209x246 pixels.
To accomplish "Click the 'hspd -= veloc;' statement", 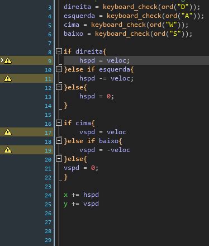I will tap(107, 78).
